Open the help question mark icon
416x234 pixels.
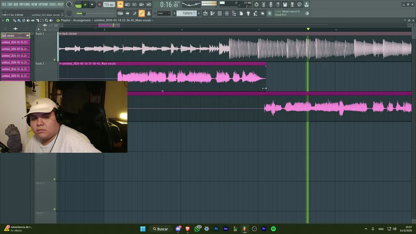(278, 5)
